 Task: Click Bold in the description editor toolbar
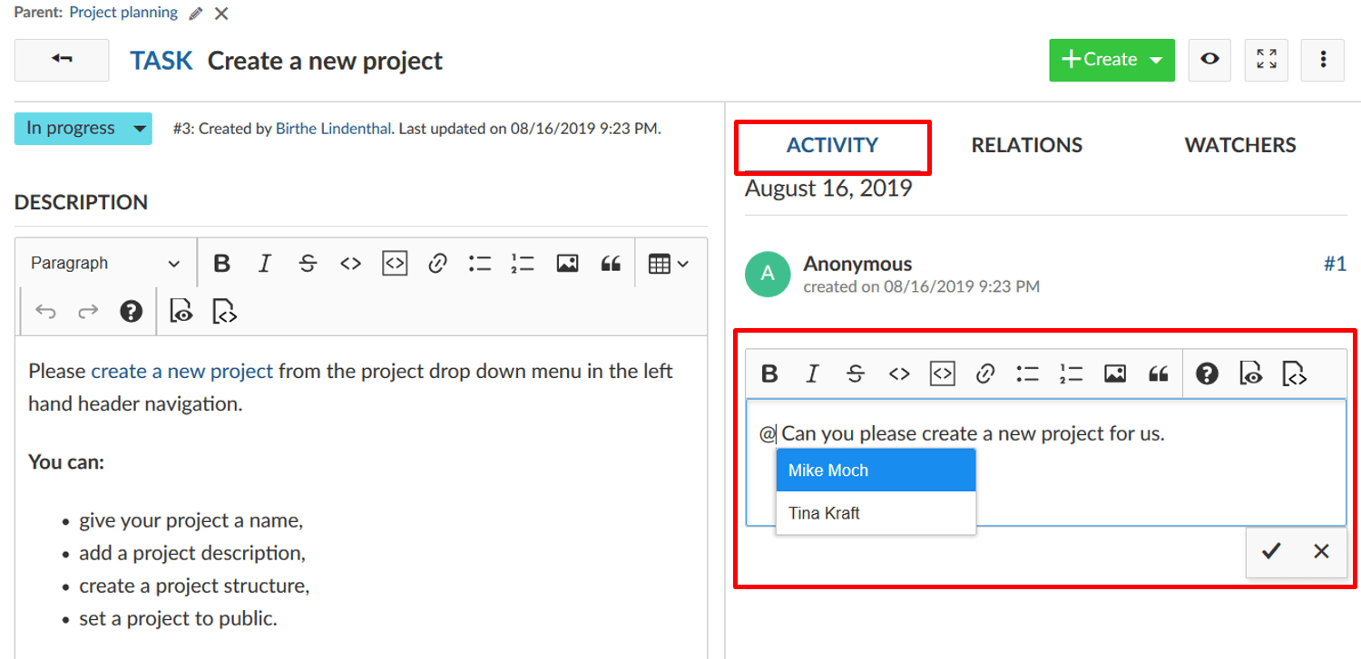(221, 264)
